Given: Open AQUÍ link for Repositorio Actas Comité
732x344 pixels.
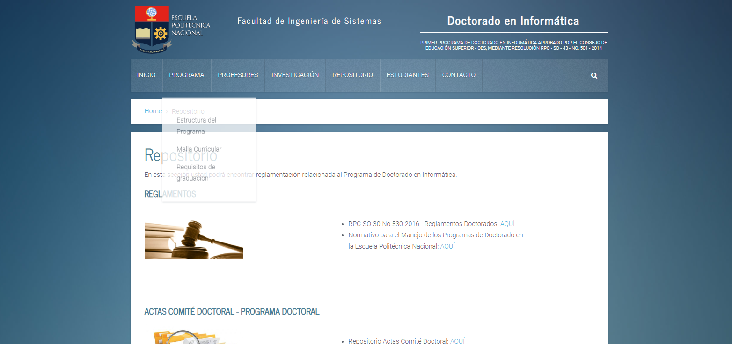Looking at the screenshot, I should tap(457, 341).
